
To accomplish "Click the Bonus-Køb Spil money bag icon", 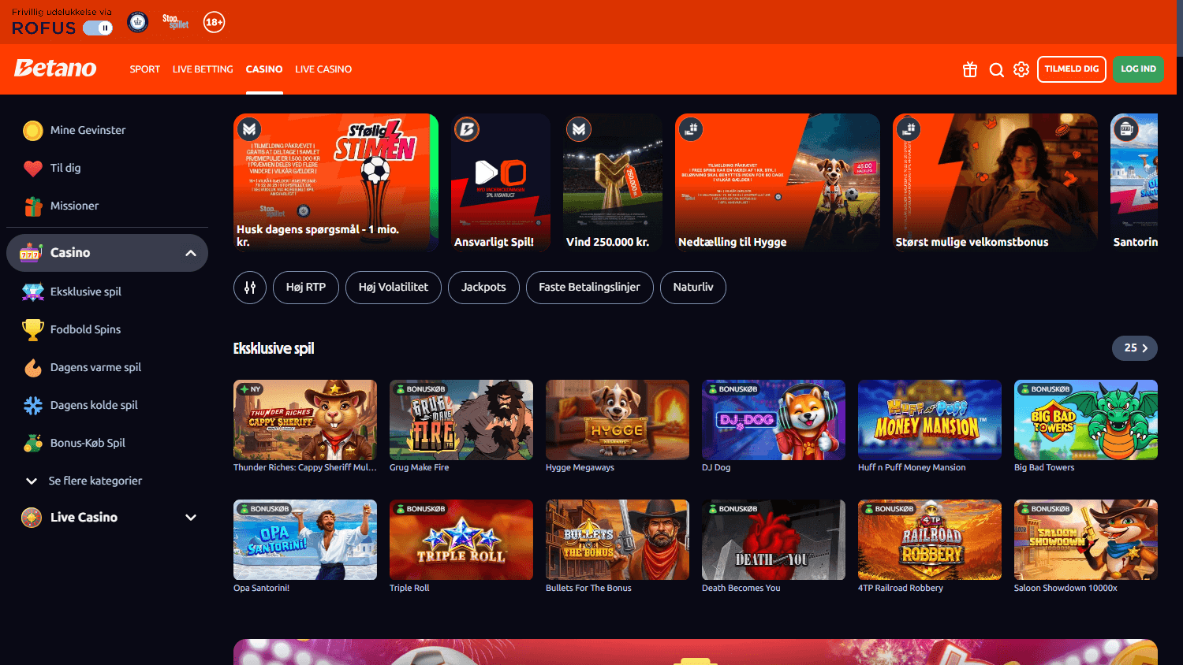I will tap(33, 443).
